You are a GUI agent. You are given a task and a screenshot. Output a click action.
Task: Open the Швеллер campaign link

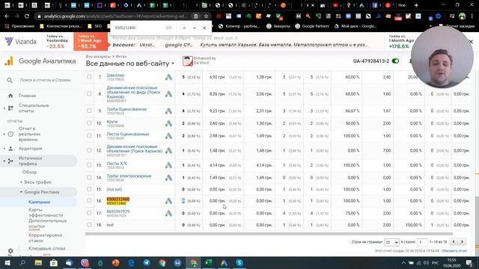click(115, 75)
